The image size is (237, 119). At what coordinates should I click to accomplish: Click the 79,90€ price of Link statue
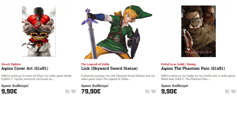tap(91, 91)
